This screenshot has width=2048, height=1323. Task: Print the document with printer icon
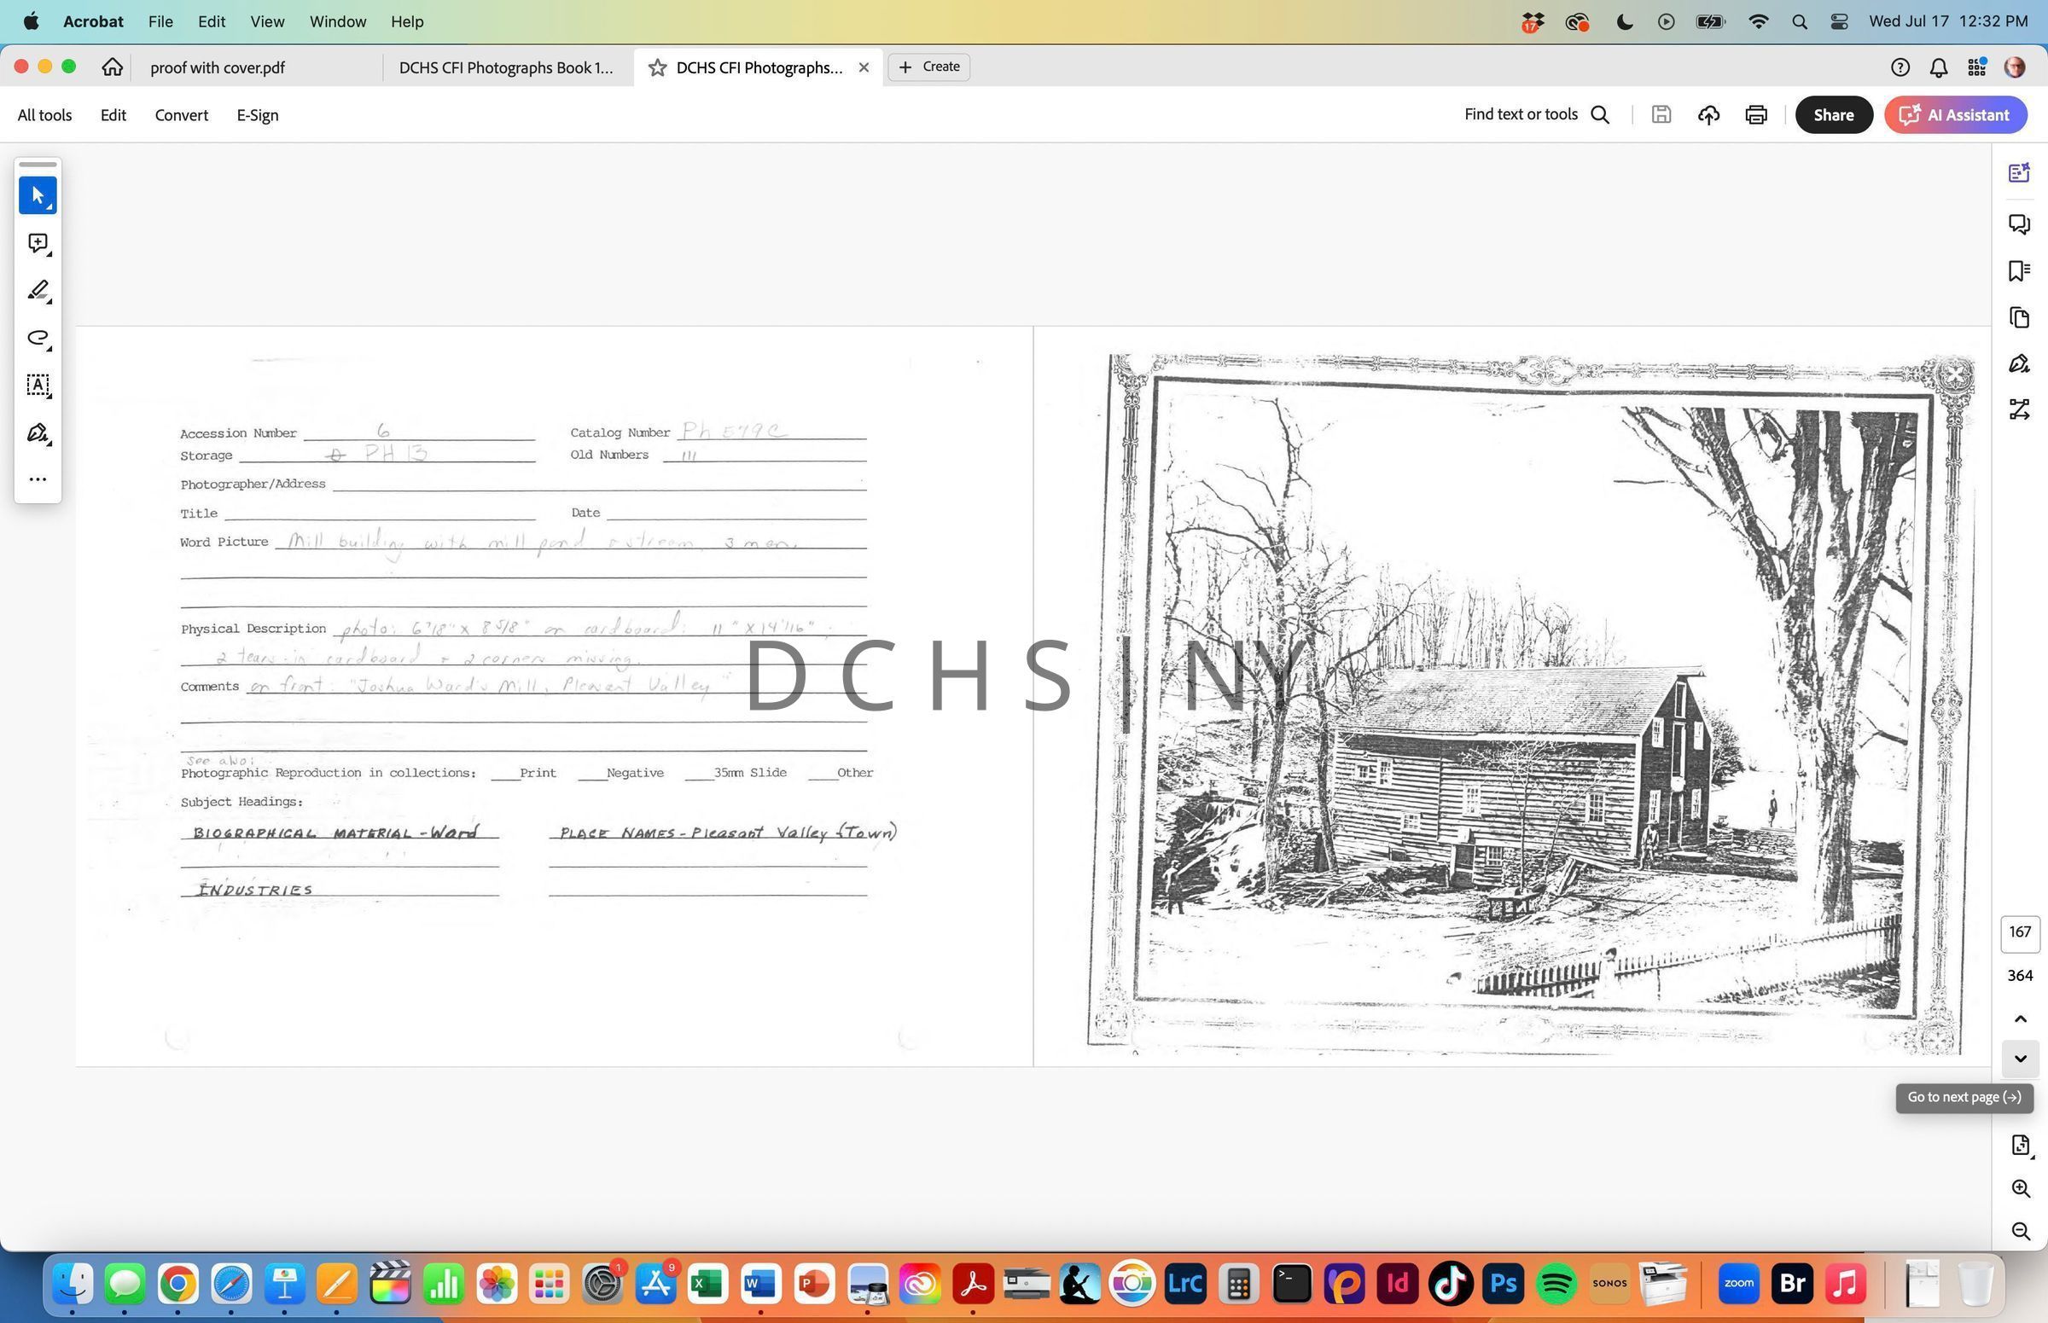(1755, 115)
